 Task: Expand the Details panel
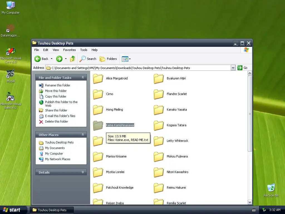pos(83,172)
